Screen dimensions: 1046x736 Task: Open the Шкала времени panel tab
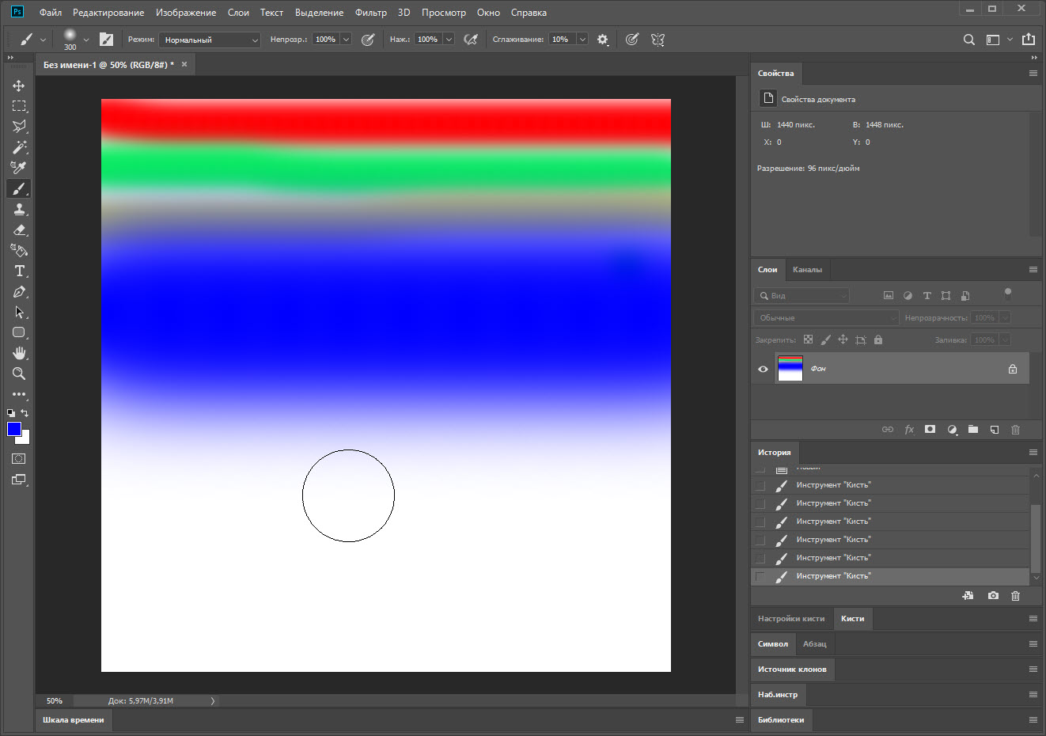click(x=74, y=720)
